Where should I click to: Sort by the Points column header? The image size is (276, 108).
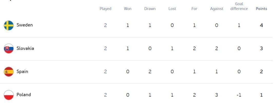[261, 9]
